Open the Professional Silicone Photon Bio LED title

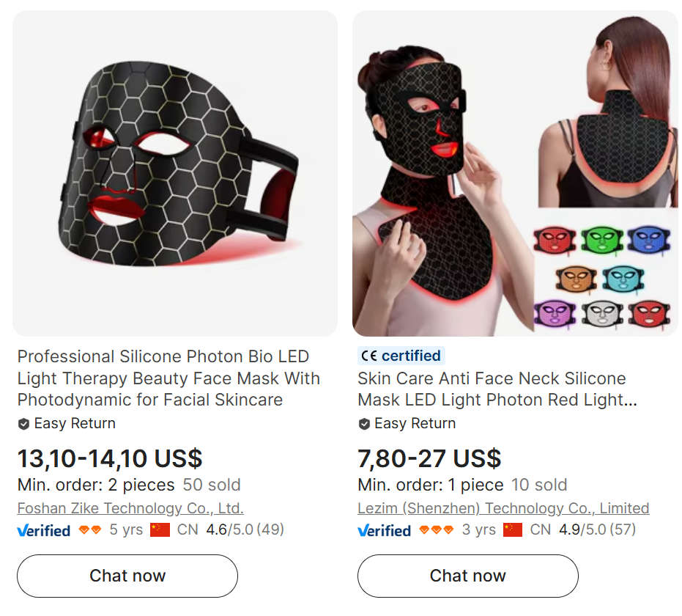tap(168, 378)
